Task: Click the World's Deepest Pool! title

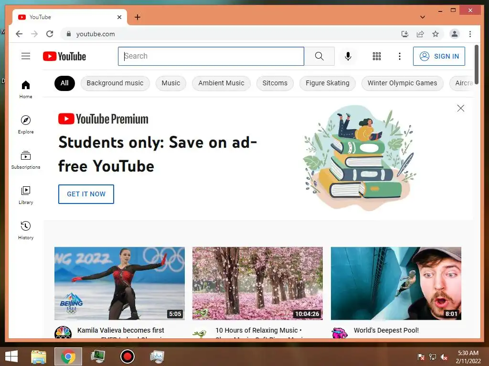Action: point(386,330)
